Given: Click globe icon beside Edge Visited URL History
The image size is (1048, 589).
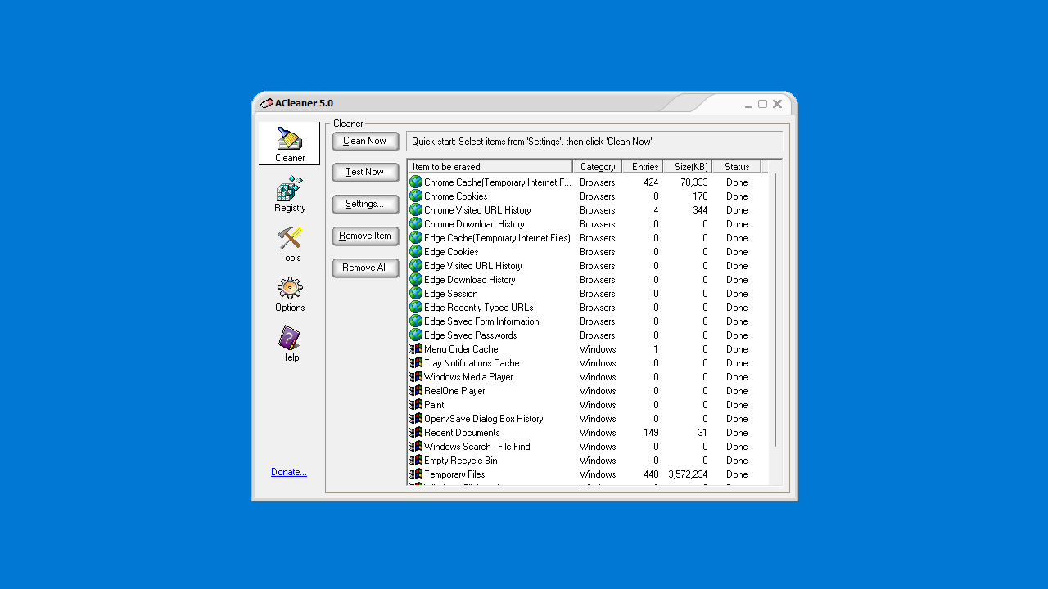Looking at the screenshot, I should click(x=416, y=266).
